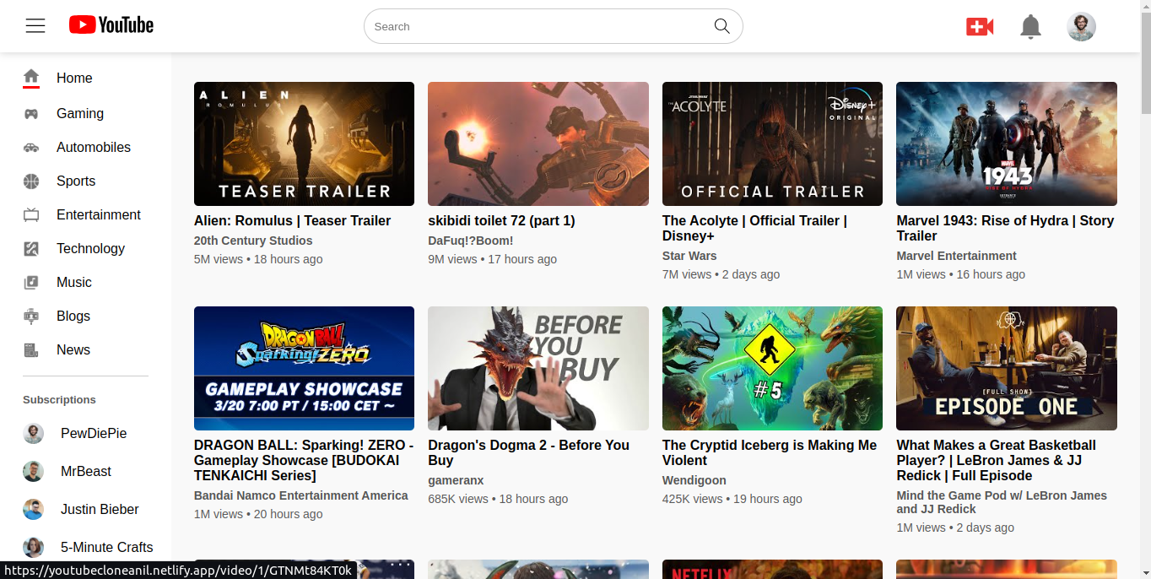The image size is (1151, 579).
Task: Open the user profile avatar
Action: (x=1081, y=27)
